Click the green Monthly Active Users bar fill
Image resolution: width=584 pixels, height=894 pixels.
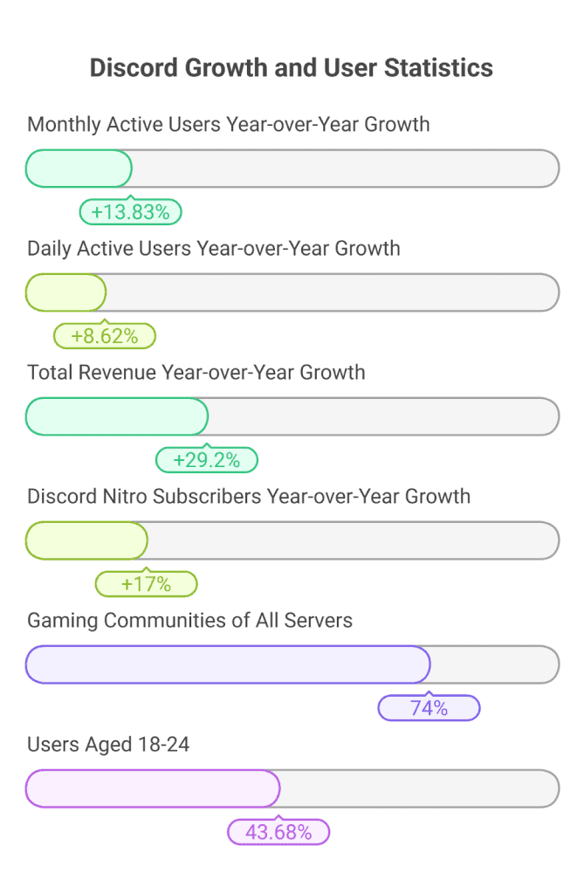point(79,168)
